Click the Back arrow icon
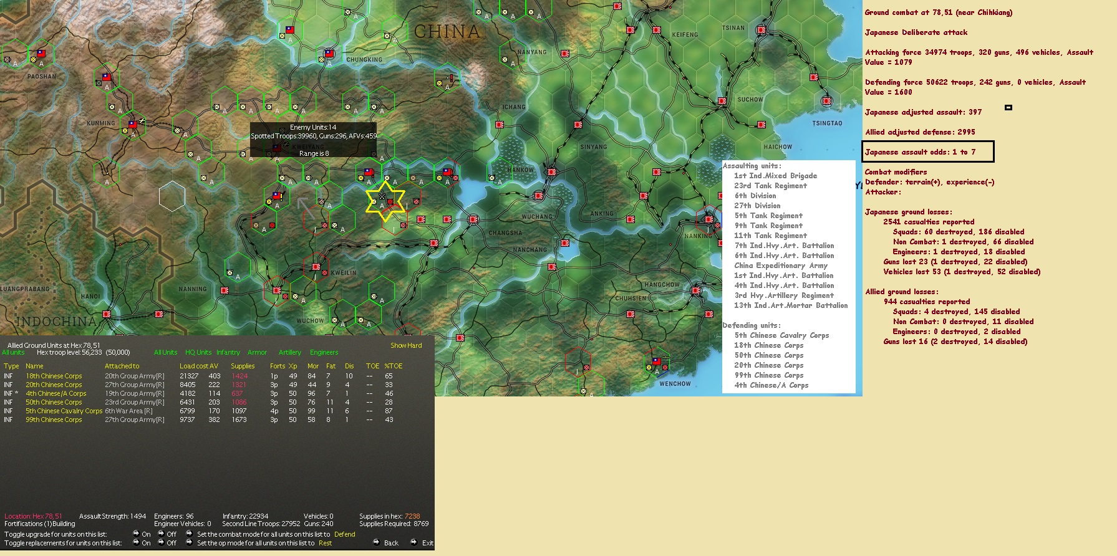 [x=377, y=542]
